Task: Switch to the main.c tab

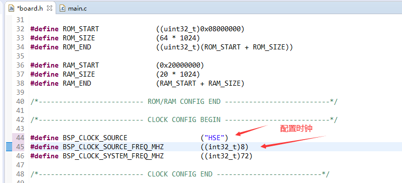Action: point(73,9)
